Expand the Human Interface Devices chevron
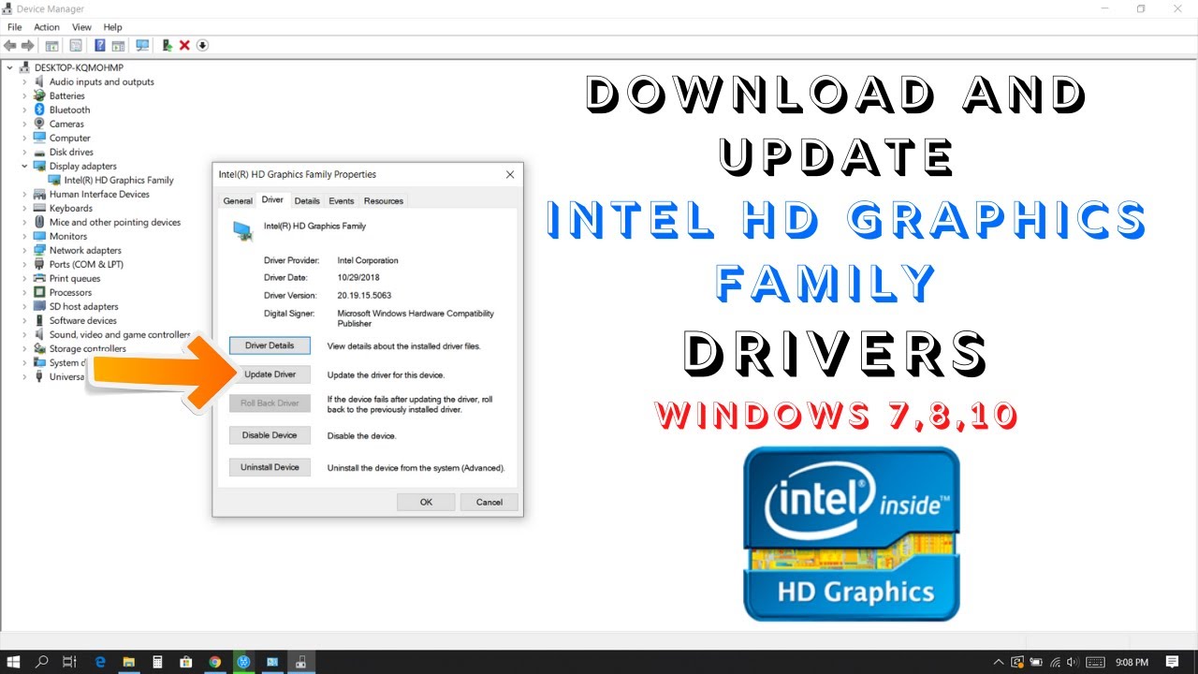The height and width of the screenshot is (674, 1198). pyautogui.click(x=25, y=194)
